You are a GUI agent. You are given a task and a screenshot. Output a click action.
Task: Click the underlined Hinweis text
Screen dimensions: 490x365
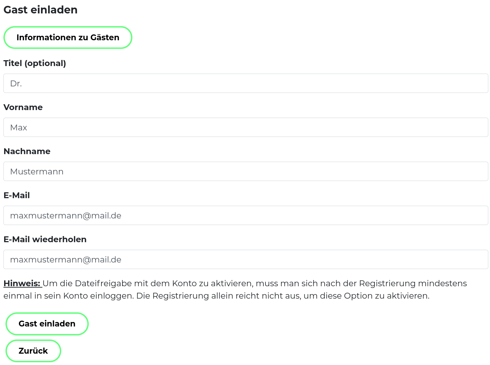click(x=21, y=283)
